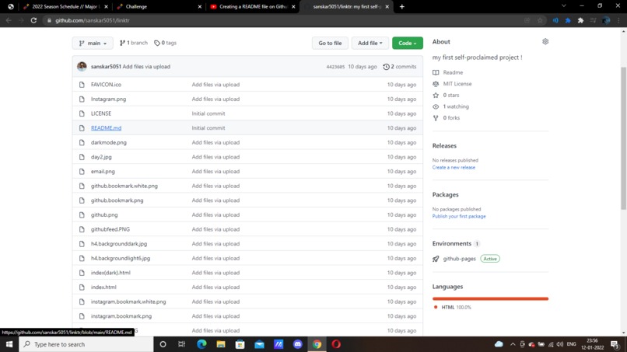The height and width of the screenshot is (352, 627).
Task: Open Microsoft Edge from the taskbar
Action: click(x=201, y=344)
